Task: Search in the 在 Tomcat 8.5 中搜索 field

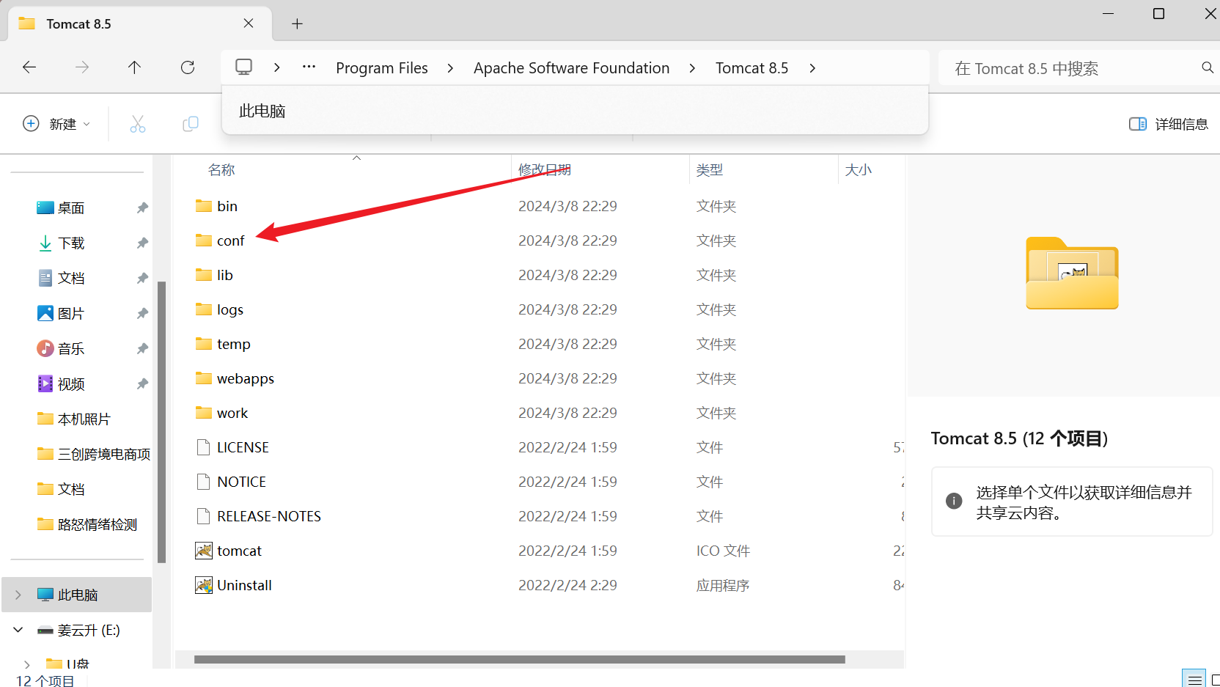Action: 1070,68
